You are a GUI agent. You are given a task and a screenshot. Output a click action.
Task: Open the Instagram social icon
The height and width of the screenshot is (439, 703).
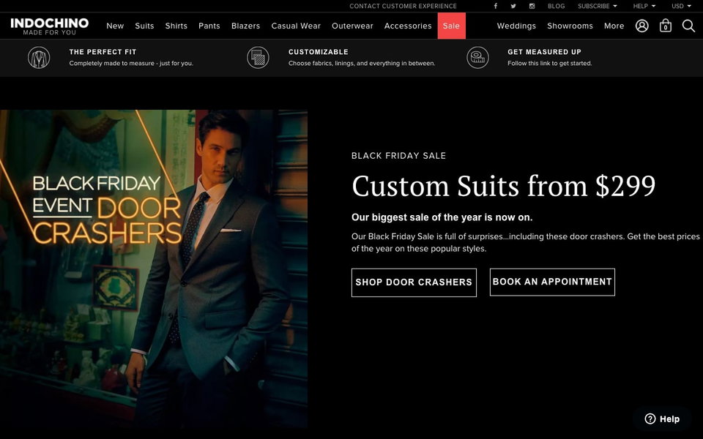click(x=532, y=6)
